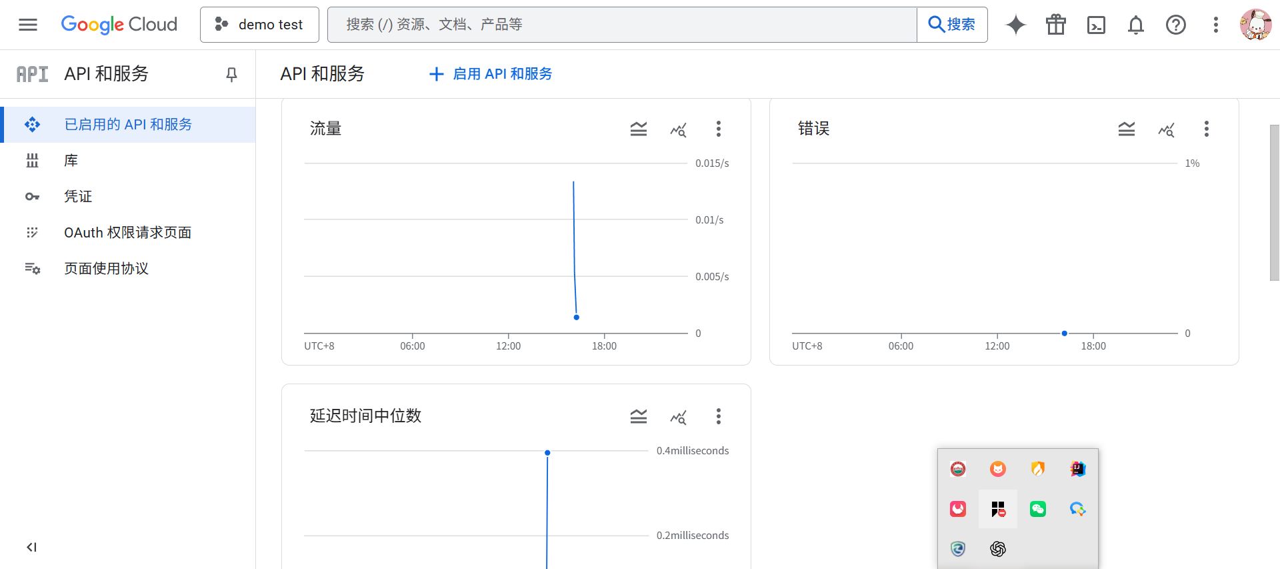Screen dimensions: 1280x569
Task: Open notifications bell
Action: pyautogui.click(x=1136, y=25)
